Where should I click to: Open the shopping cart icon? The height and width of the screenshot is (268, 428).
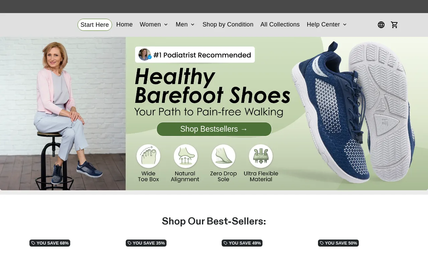tap(395, 25)
